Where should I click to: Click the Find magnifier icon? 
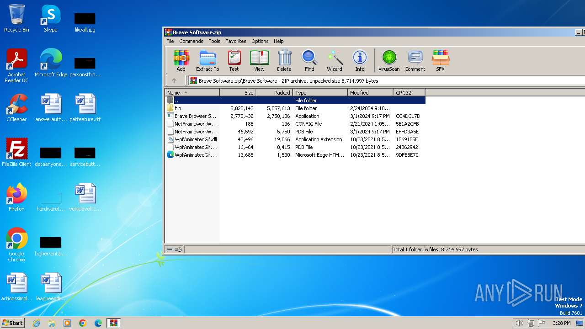(309, 61)
